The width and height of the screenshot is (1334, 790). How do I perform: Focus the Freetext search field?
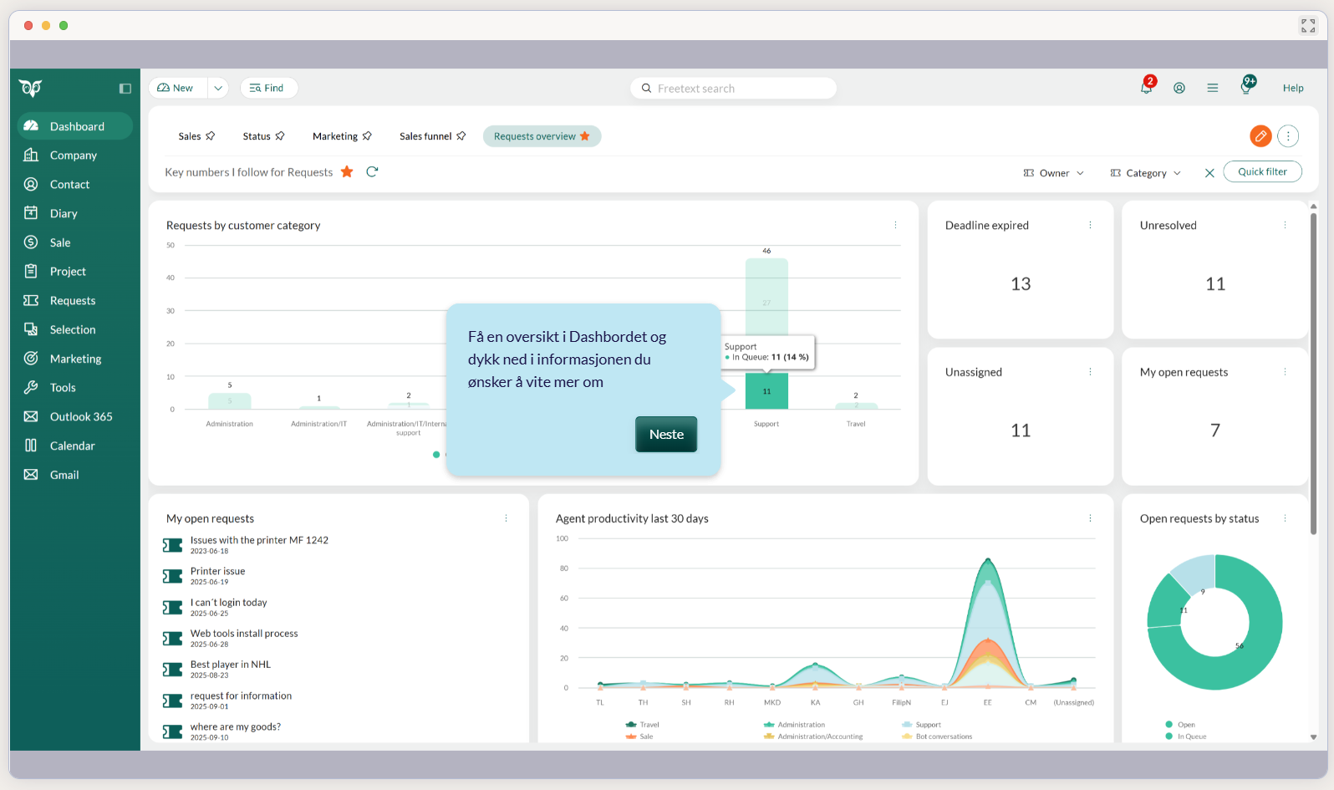tap(733, 88)
